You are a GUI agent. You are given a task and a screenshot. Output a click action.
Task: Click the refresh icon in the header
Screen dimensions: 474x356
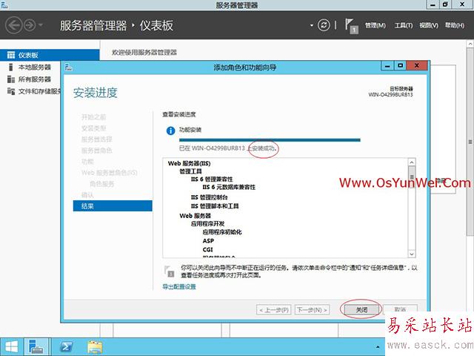point(324,25)
